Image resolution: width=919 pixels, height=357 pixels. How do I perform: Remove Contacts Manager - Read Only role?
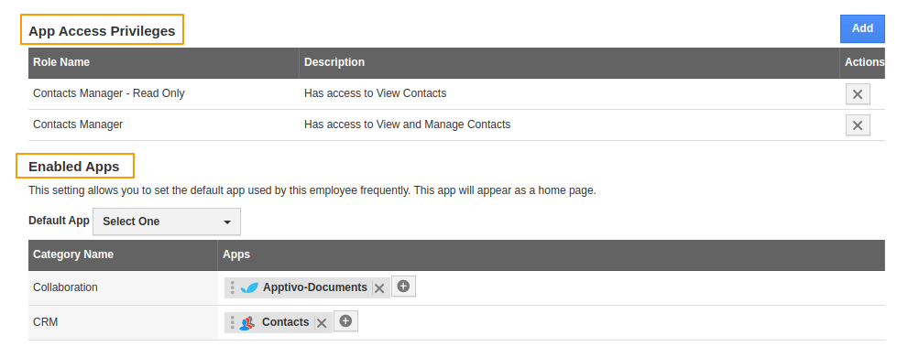(x=858, y=94)
